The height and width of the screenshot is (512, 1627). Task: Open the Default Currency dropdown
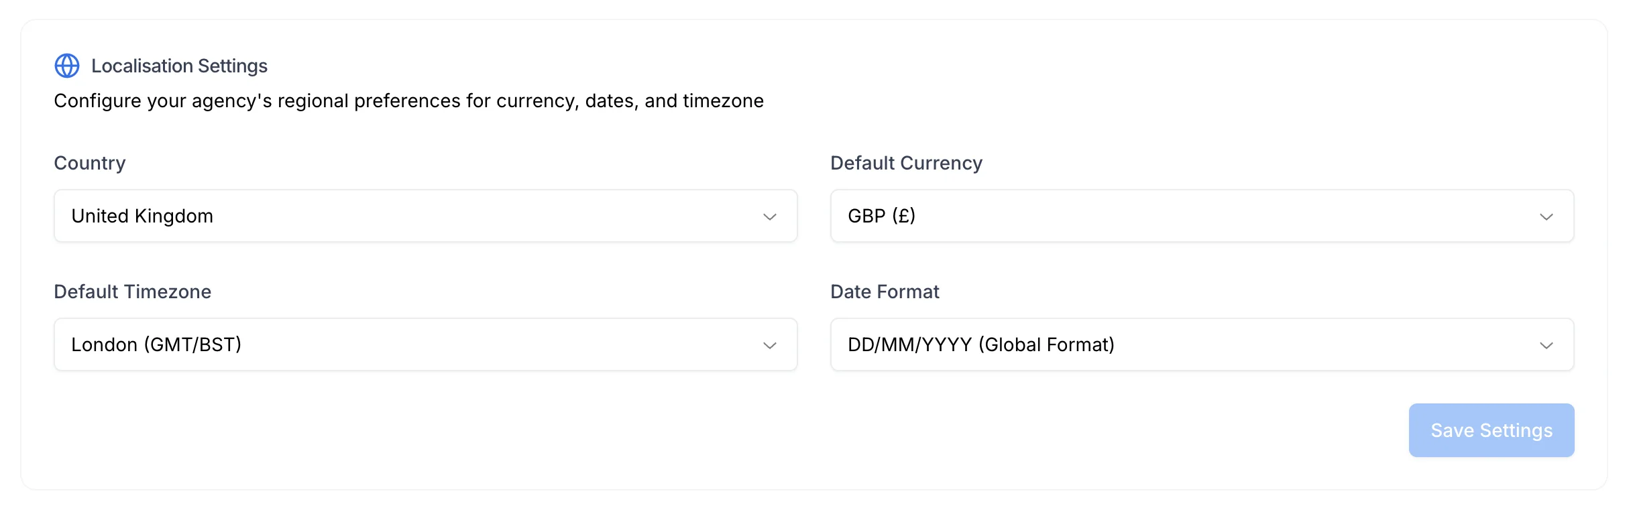click(x=1200, y=216)
